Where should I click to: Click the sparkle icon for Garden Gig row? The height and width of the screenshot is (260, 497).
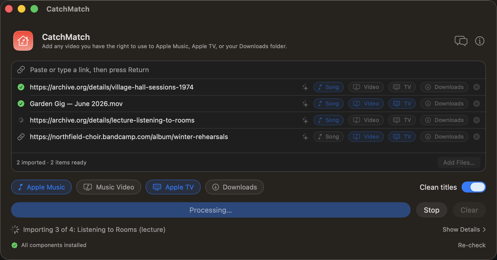pyautogui.click(x=305, y=104)
